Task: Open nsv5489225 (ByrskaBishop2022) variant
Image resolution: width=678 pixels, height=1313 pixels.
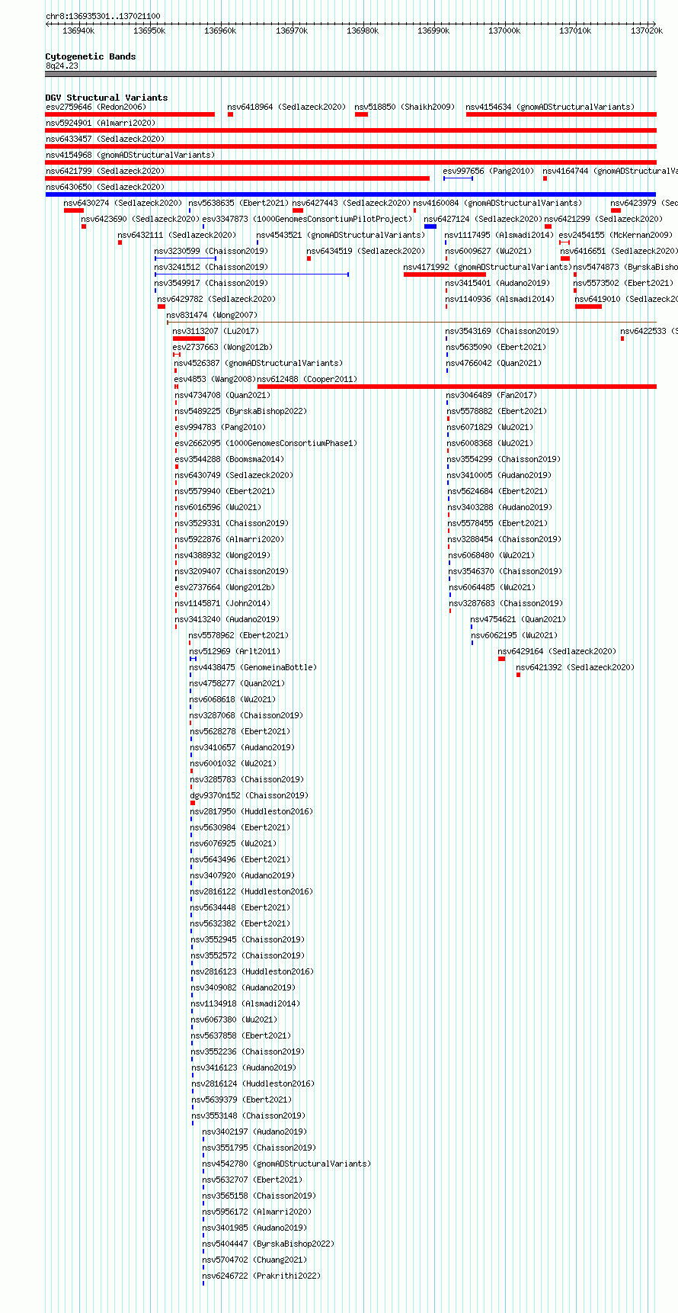Action: click(241, 412)
